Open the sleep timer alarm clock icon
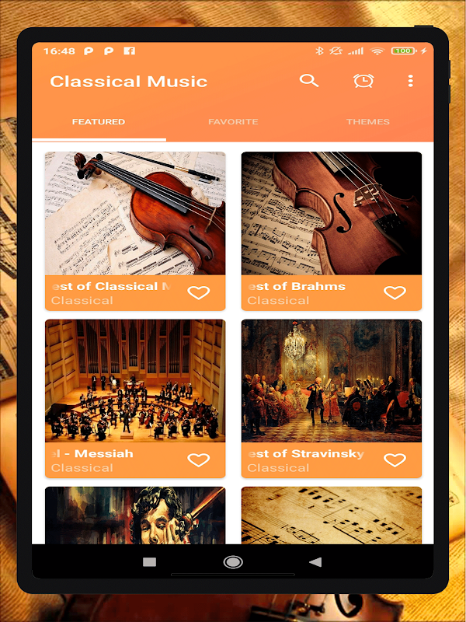The width and height of the screenshot is (466, 622). tap(363, 81)
